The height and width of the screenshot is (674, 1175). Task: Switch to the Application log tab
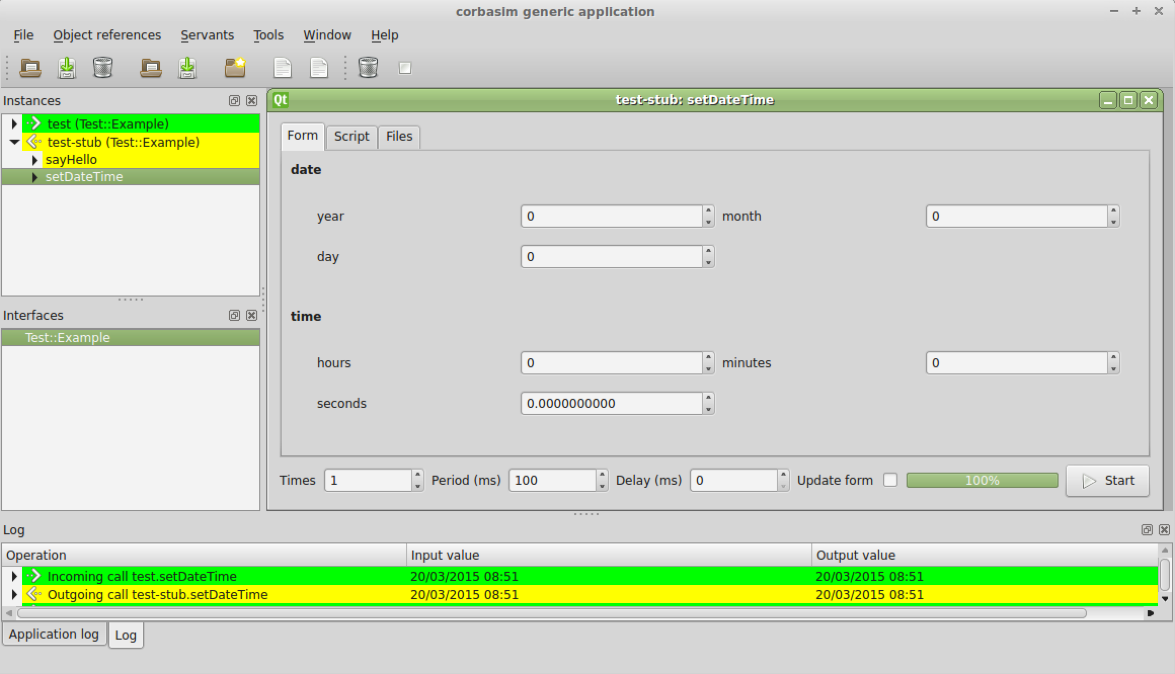(x=54, y=634)
